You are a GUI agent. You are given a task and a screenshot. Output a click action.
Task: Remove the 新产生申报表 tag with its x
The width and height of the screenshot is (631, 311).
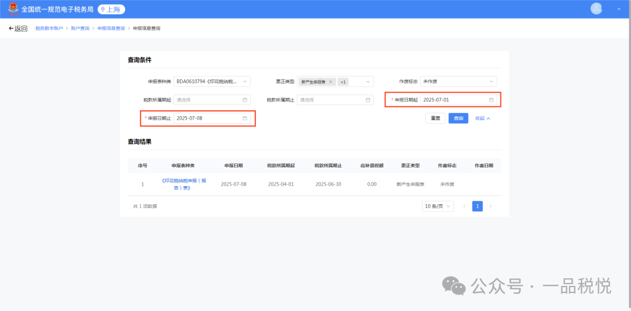pos(330,82)
